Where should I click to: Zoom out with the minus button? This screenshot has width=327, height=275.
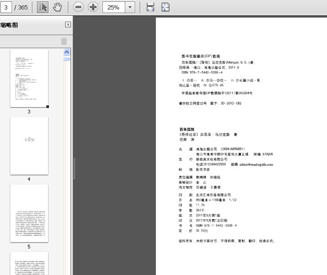78,7
